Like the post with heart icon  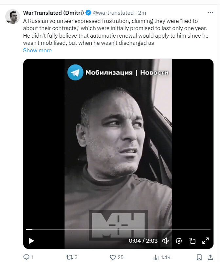(x=113, y=257)
